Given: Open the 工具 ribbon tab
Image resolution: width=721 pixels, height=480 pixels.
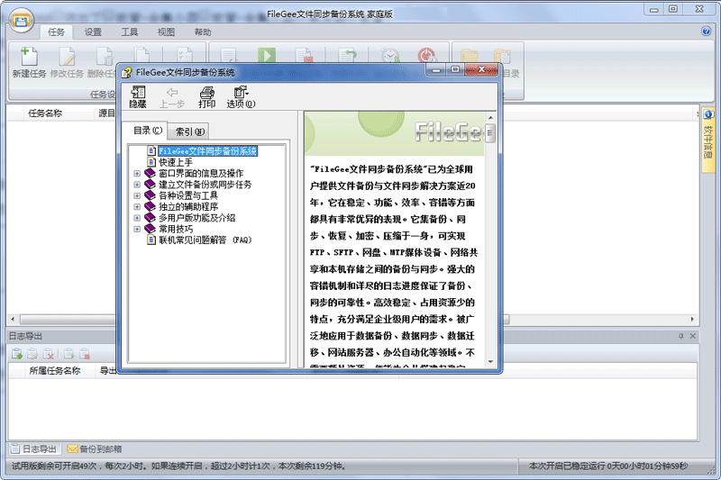Looking at the screenshot, I should coord(130,32).
